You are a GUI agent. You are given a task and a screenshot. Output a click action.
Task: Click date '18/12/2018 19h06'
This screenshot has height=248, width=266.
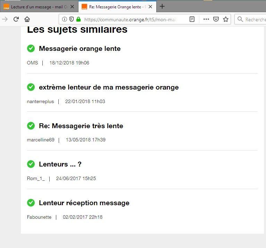[x=69, y=63]
